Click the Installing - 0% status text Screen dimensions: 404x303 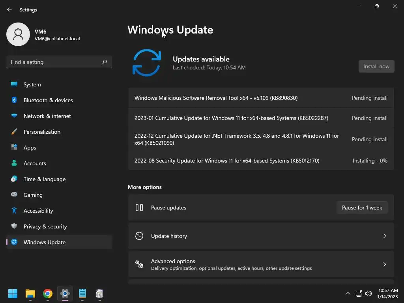click(370, 161)
